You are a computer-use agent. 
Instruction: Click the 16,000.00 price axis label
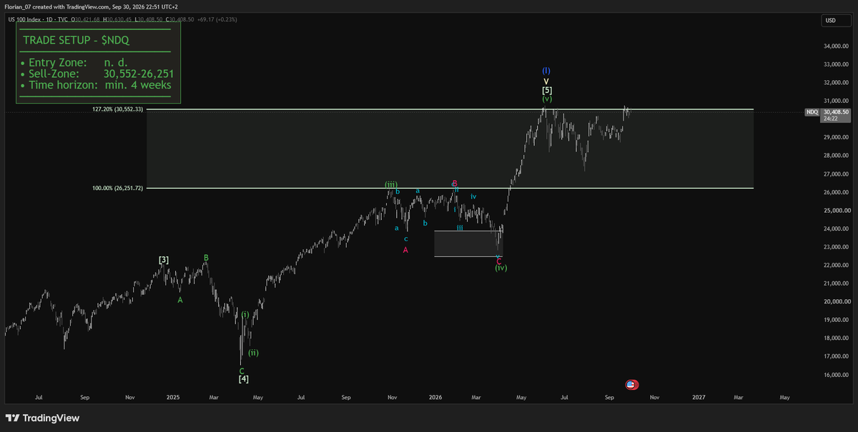click(x=835, y=375)
